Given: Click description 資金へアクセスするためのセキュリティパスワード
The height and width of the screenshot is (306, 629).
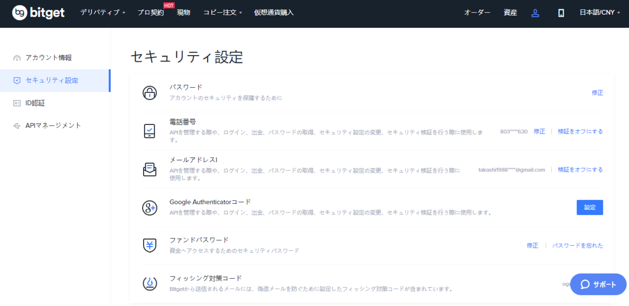Looking at the screenshot, I should [234, 250].
